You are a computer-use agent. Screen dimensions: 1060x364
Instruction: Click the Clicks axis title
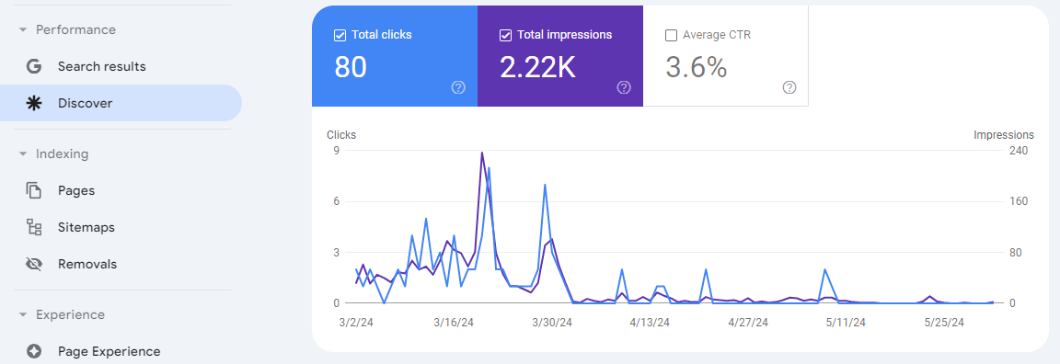[x=341, y=135]
